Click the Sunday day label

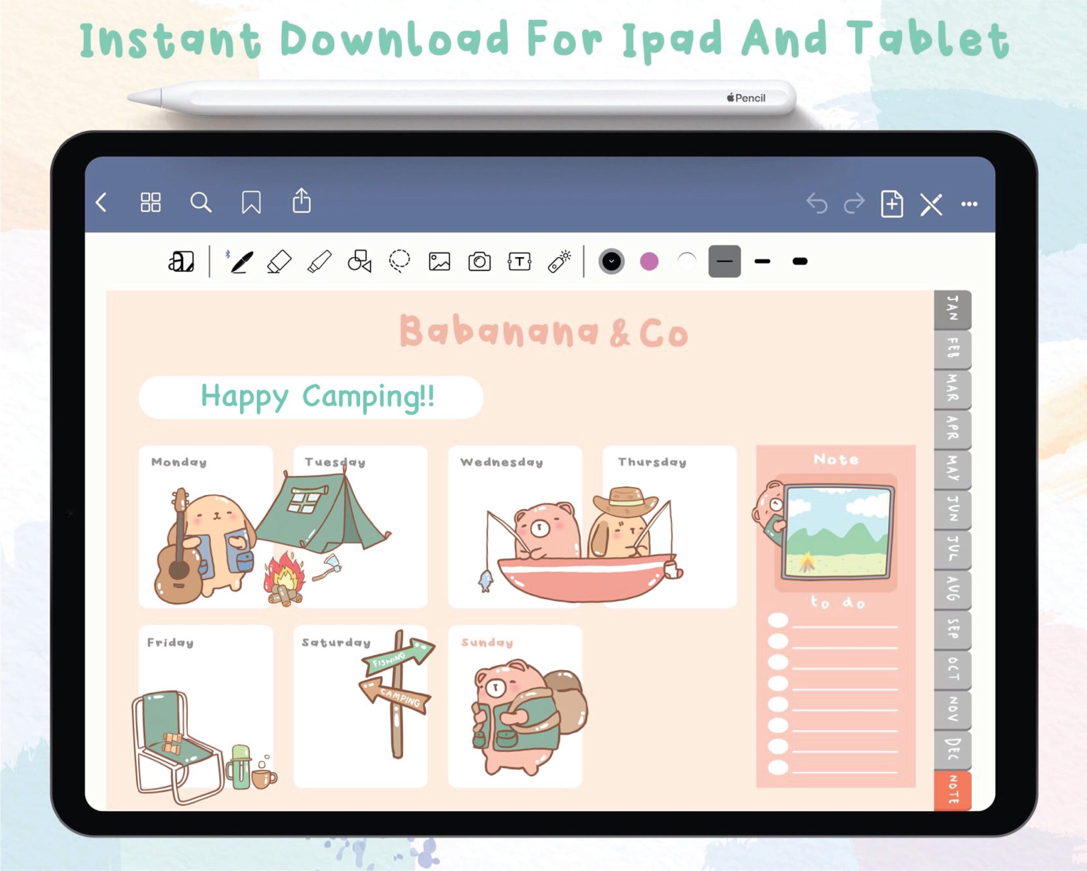[x=487, y=643]
